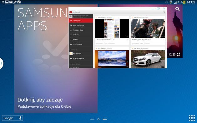Viewport: 197px width, 123px height.
Task: Tap the USB status bar icon
Action: tap(3, 2)
